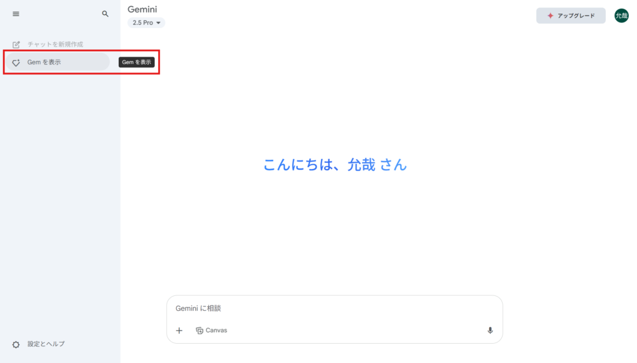Image resolution: width=637 pixels, height=363 pixels.
Task: Click the new chat pencil icon
Action: click(x=16, y=44)
